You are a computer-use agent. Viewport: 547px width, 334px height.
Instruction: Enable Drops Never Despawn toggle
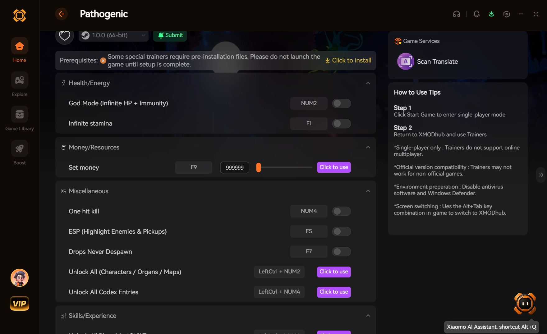tap(341, 252)
